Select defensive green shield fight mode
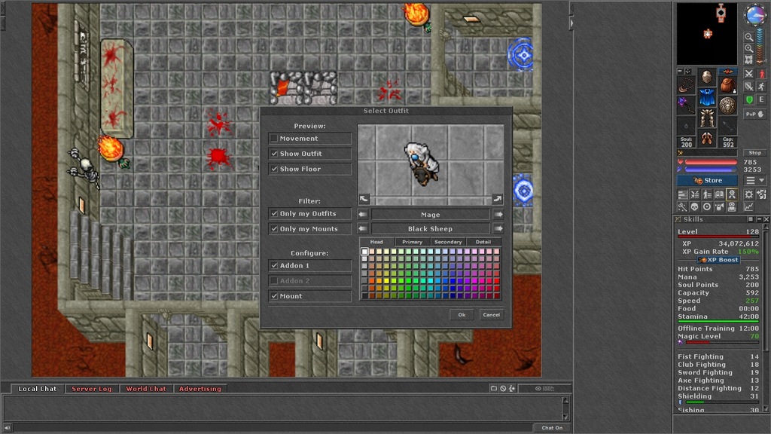 749,99
